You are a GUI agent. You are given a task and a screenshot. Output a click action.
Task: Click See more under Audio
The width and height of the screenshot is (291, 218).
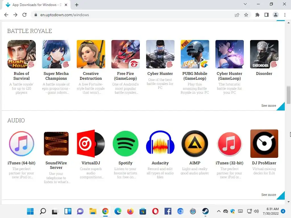point(269,195)
